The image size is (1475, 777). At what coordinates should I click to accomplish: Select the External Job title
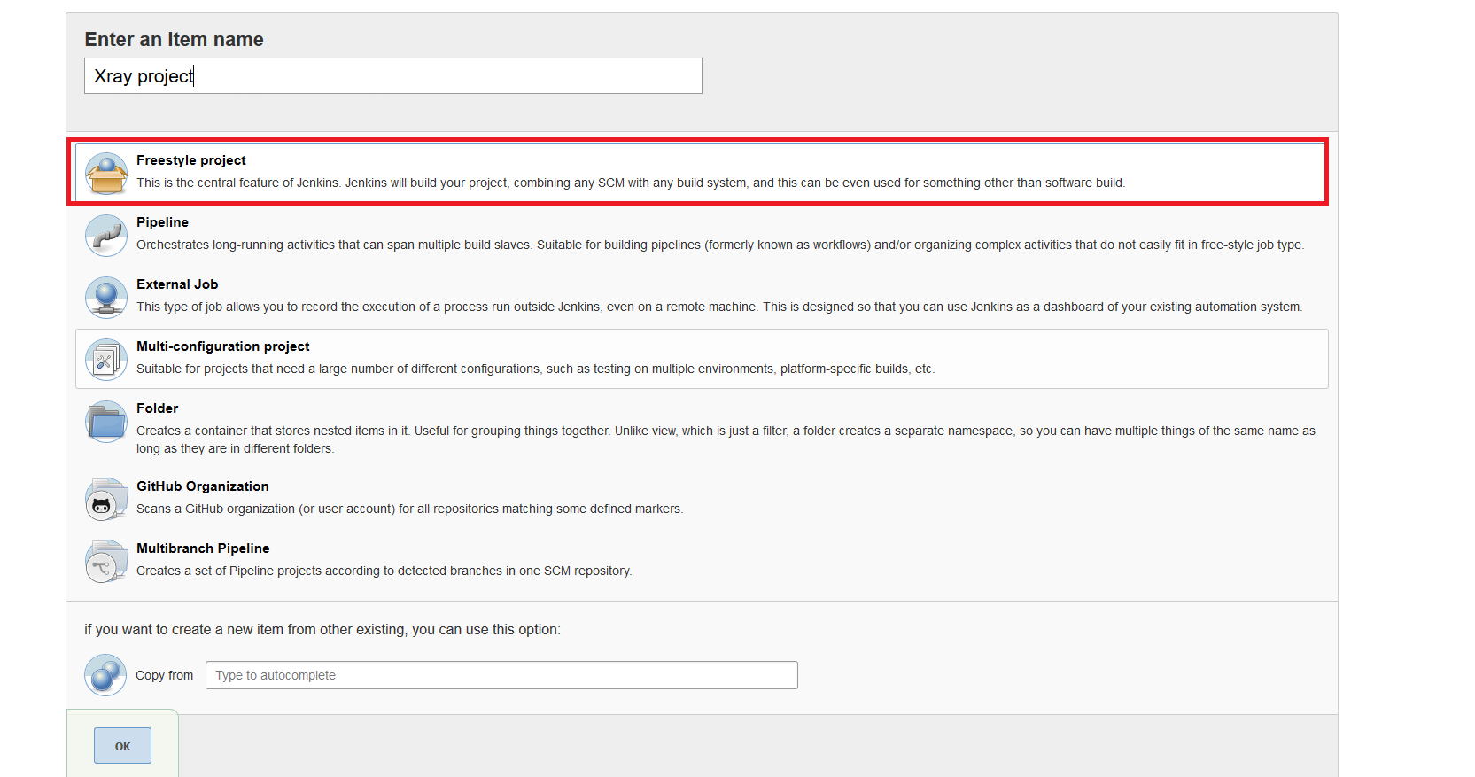[x=177, y=284]
